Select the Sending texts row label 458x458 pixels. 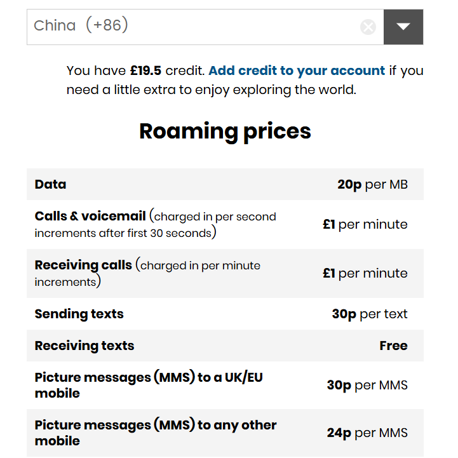click(x=79, y=314)
